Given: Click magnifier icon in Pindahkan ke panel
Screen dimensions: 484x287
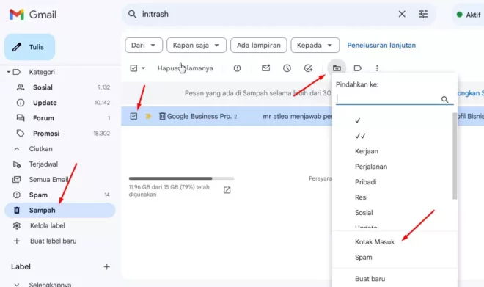Looking at the screenshot, I should (445, 99).
